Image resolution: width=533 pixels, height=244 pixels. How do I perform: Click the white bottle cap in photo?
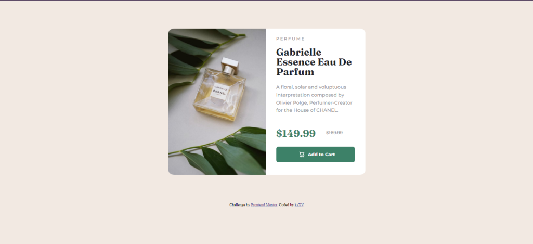(x=230, y=66)
